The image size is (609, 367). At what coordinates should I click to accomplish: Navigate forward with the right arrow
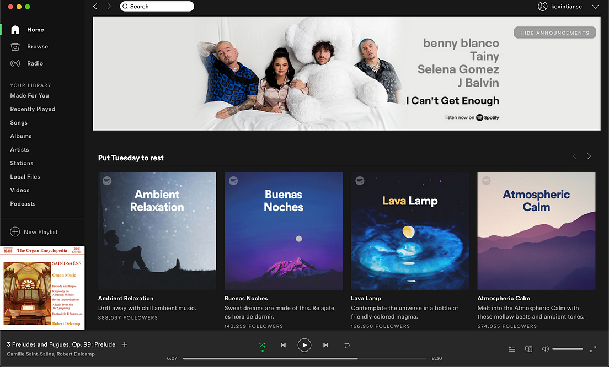click(110, 6)
